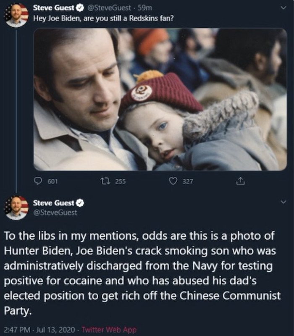Click verified badge on first tweet

[80, 8]
